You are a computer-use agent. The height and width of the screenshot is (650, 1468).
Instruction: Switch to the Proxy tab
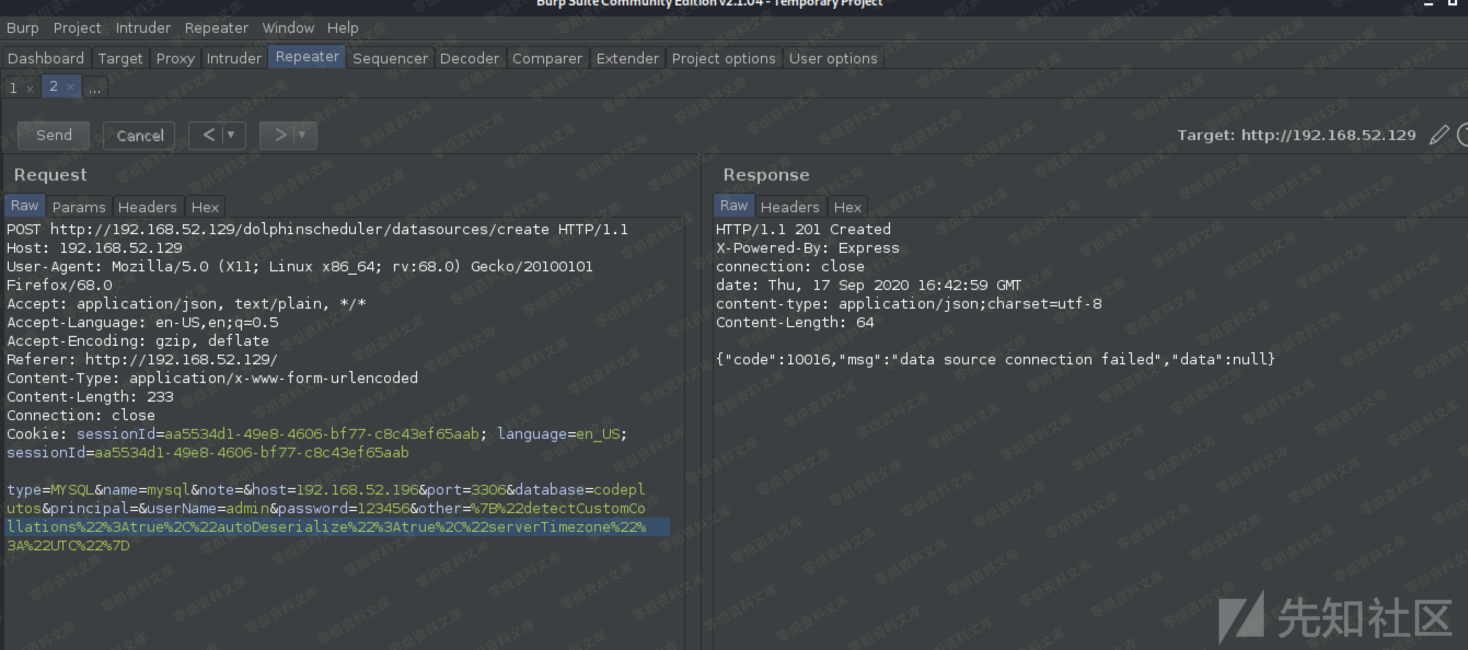coord(176,58)
